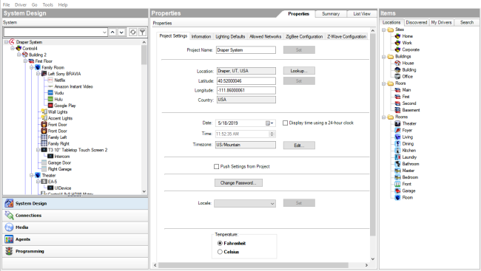Select the Vudu app icon
This screenshot has width=481, height=271.
[x=50, y=93]
